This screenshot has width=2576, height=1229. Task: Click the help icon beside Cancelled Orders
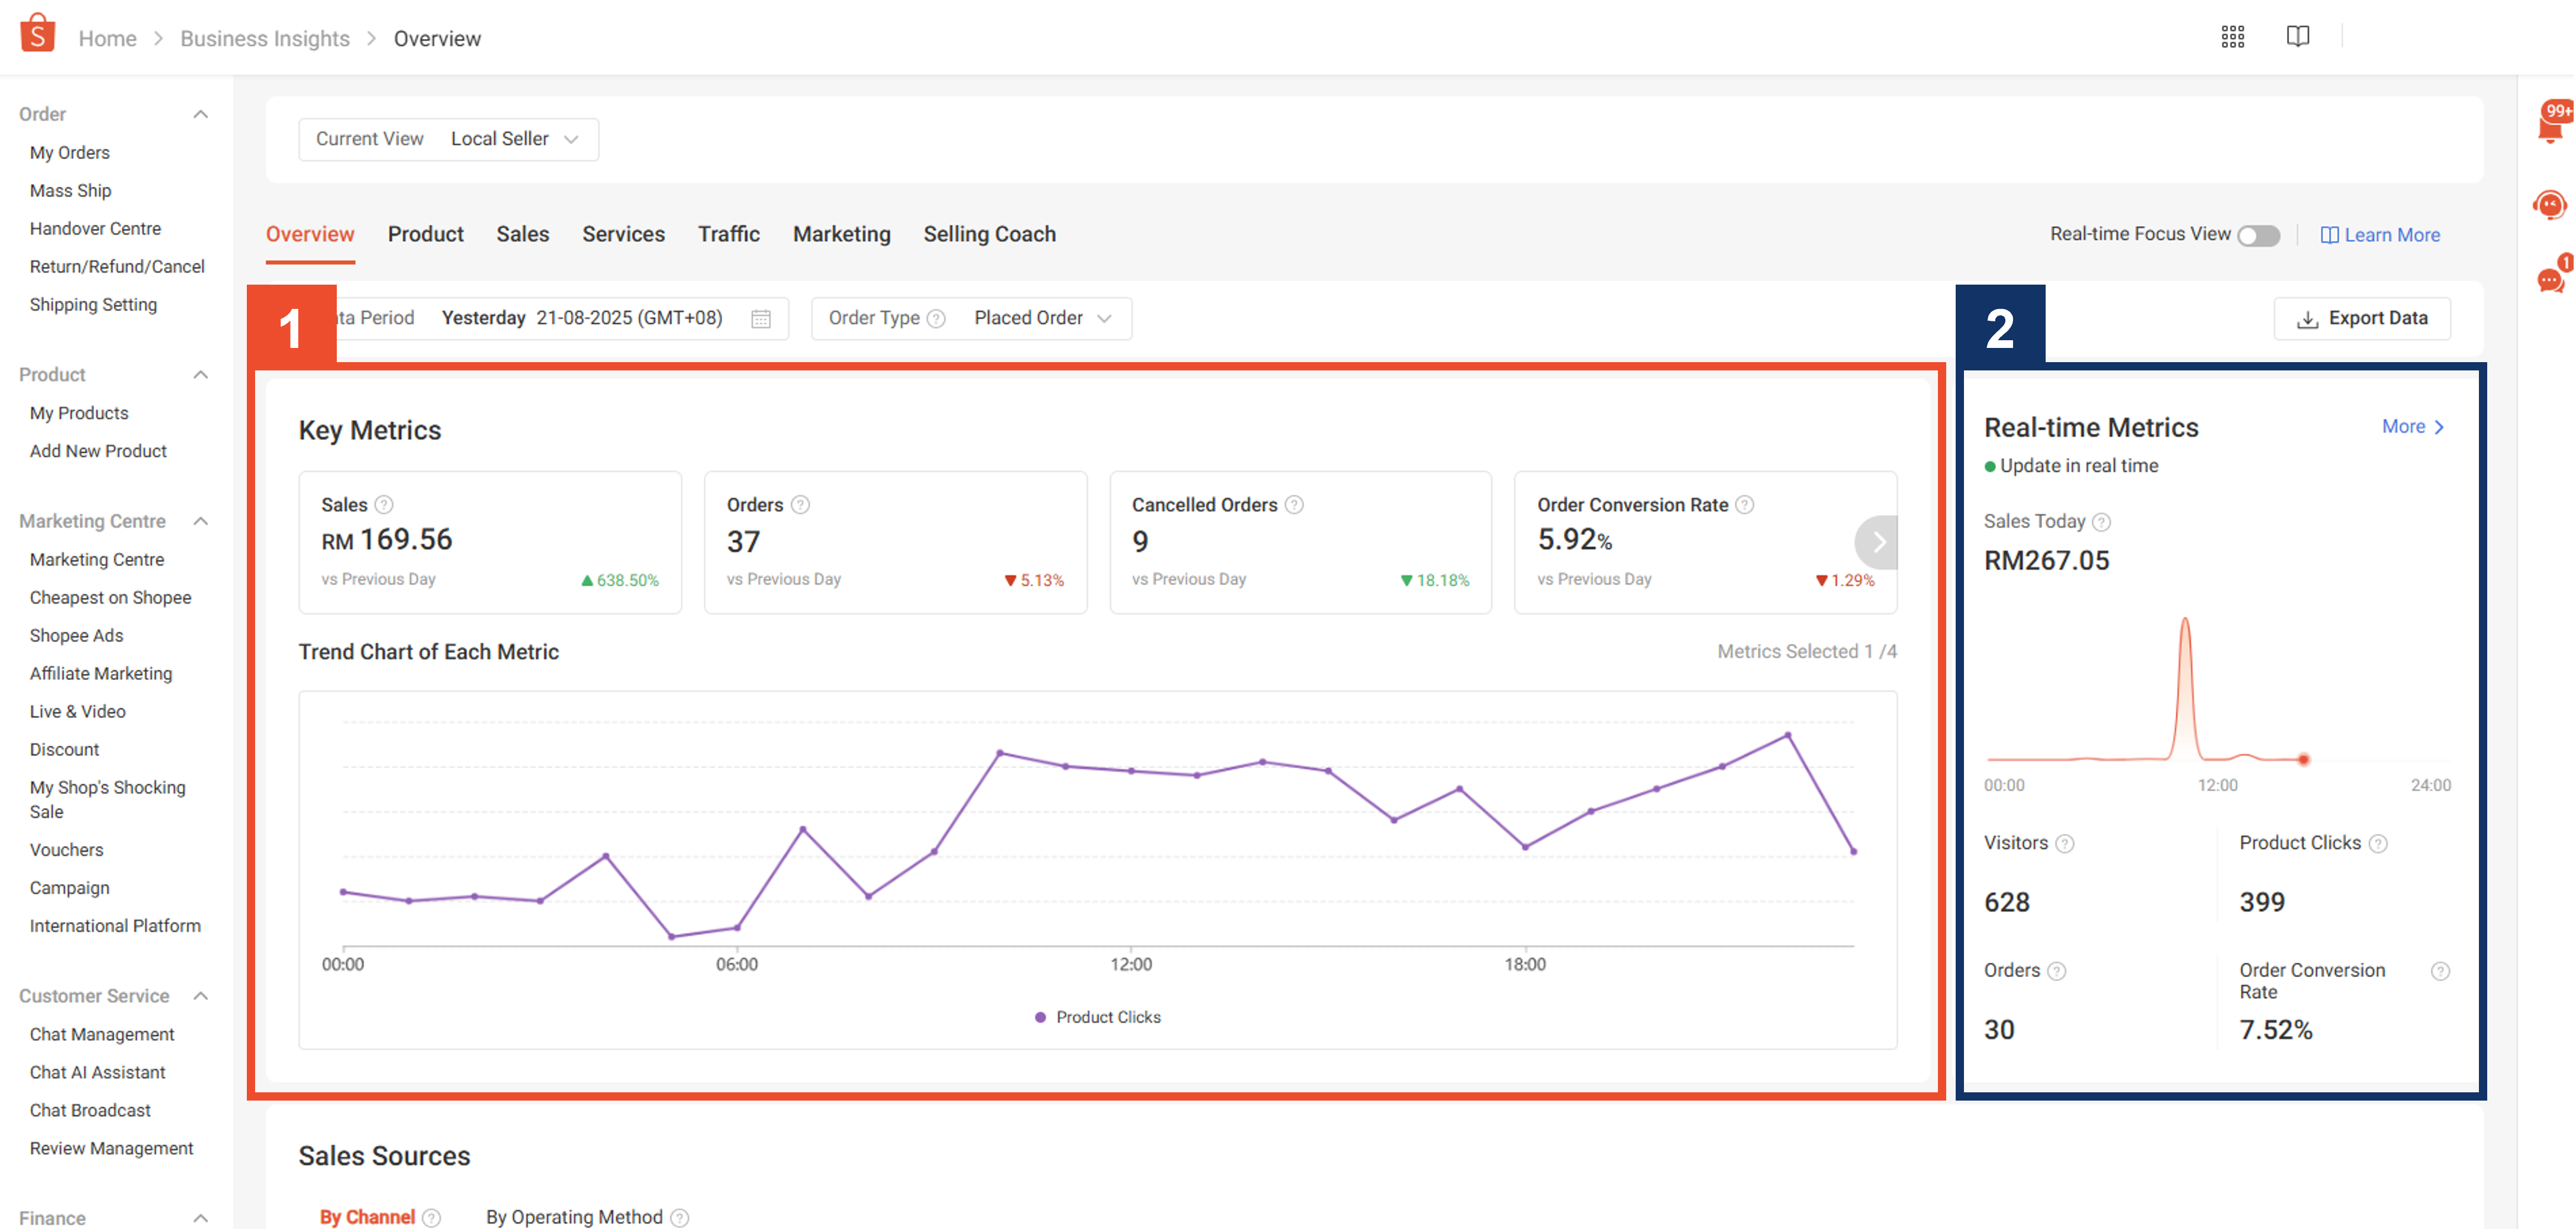coord(1294,505)
